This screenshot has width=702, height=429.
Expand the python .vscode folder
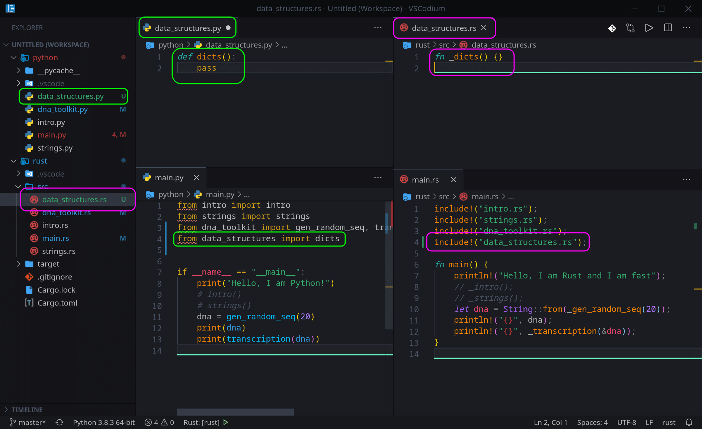(51, 84)
